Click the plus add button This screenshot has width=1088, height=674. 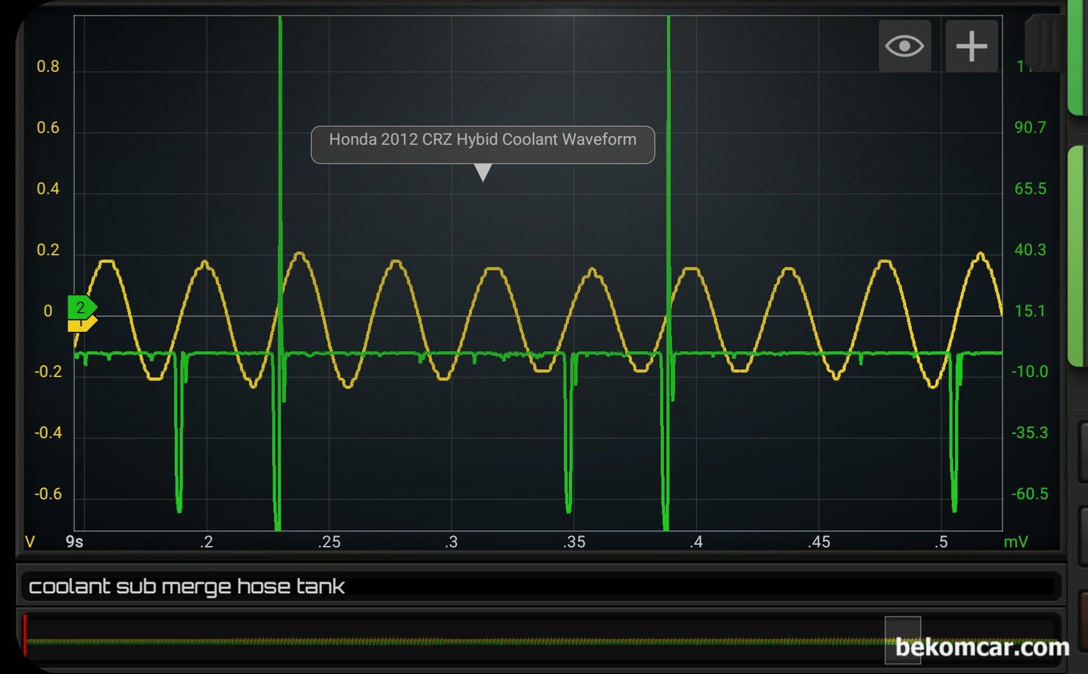point(971,46)
